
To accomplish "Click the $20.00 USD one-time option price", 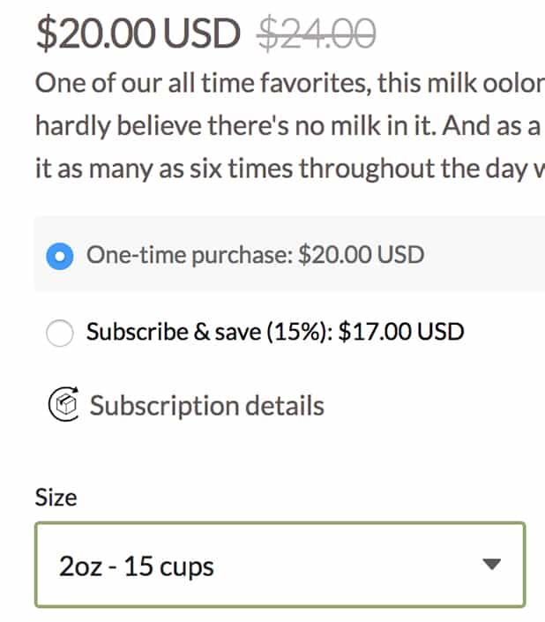I will click(362, 256).
